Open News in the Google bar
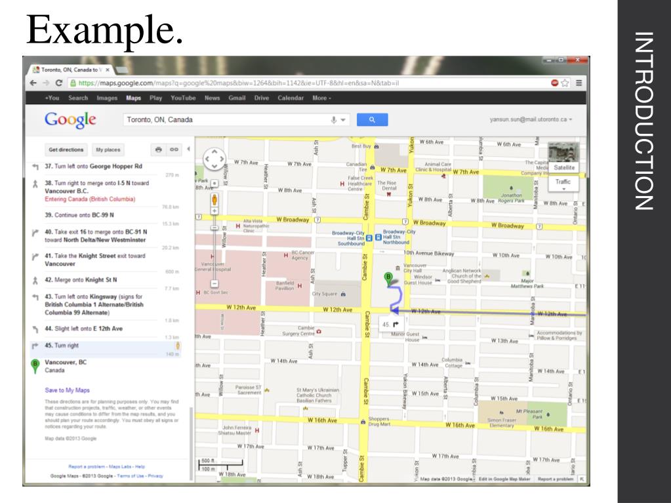The height and width of the screenshot is (503, 671). (x=212, y=98)
